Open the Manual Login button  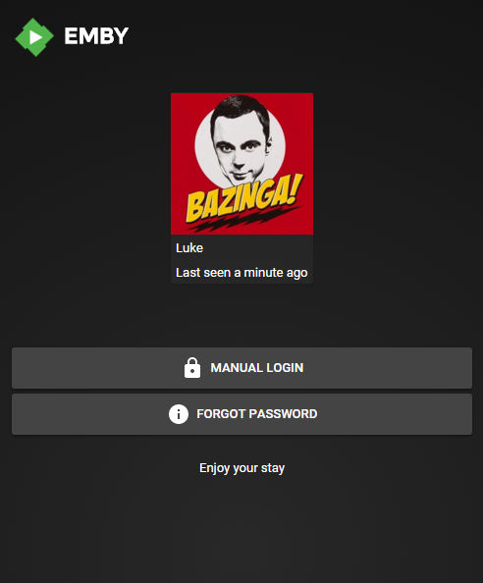point(241,368)
